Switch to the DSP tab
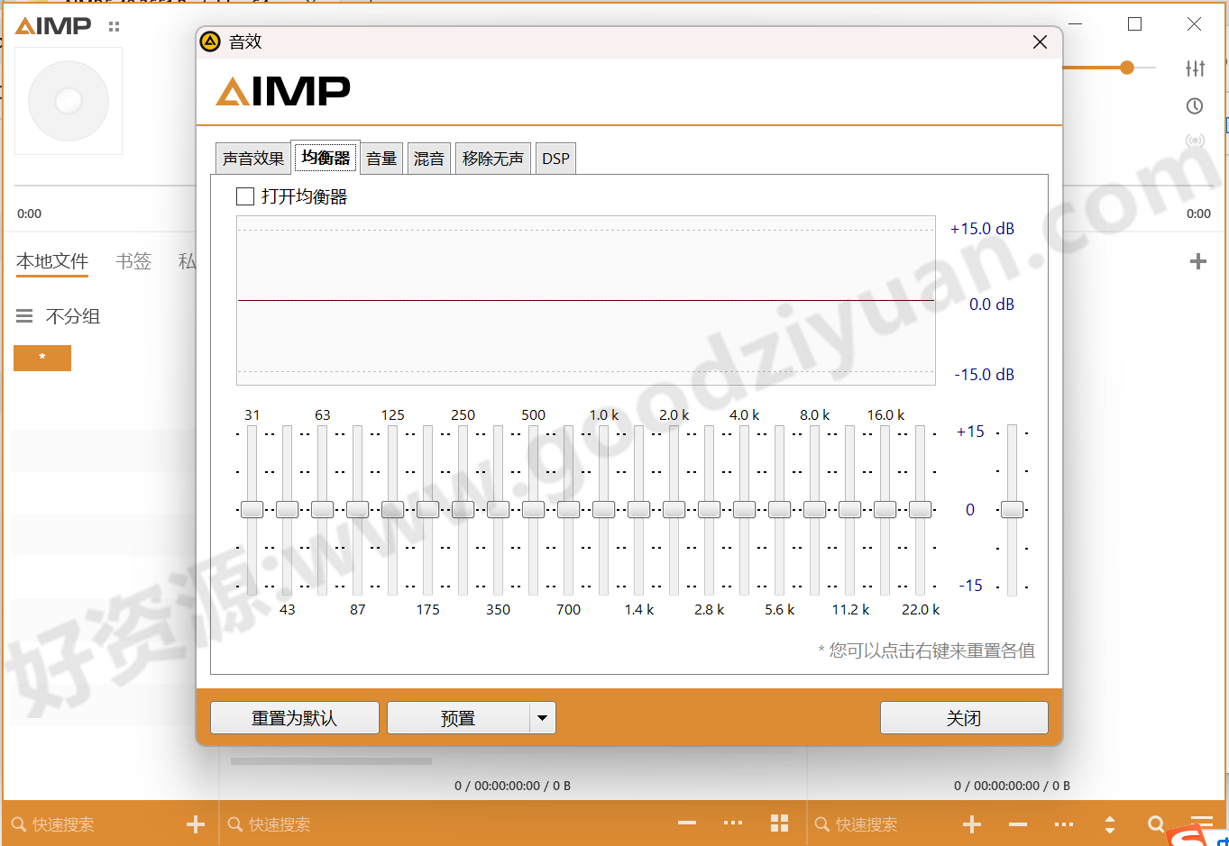 click(555, 158)
